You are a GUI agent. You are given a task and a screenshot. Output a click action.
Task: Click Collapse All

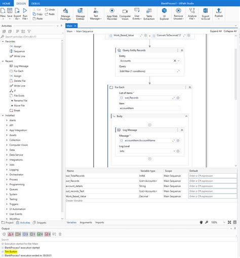(x=230, y=31)
